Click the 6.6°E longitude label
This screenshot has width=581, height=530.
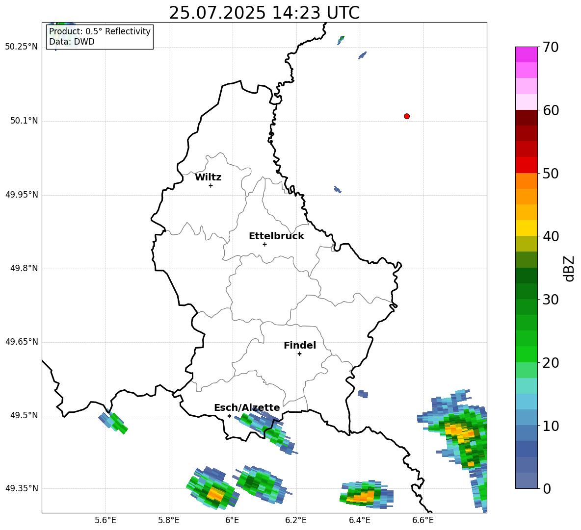click(x=423, y=520)
